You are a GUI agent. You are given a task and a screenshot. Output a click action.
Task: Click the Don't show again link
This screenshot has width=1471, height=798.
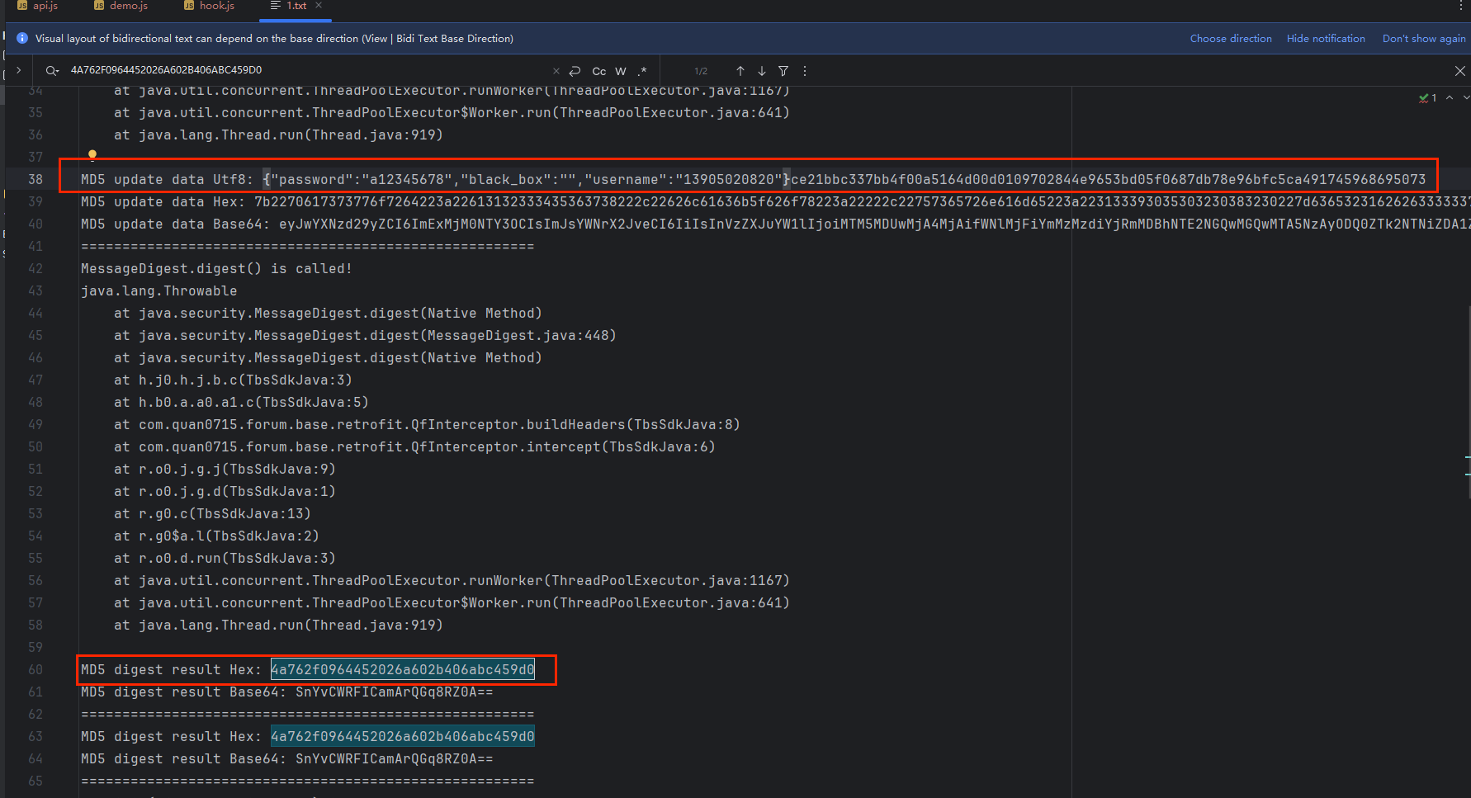[1423, 39]
